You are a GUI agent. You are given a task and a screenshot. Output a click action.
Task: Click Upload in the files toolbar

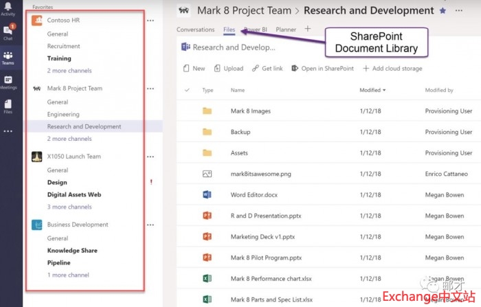click(229, 69)
